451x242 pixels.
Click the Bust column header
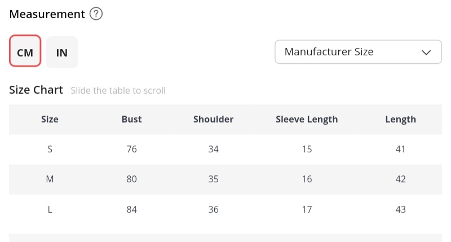click(x=132, y=119)
